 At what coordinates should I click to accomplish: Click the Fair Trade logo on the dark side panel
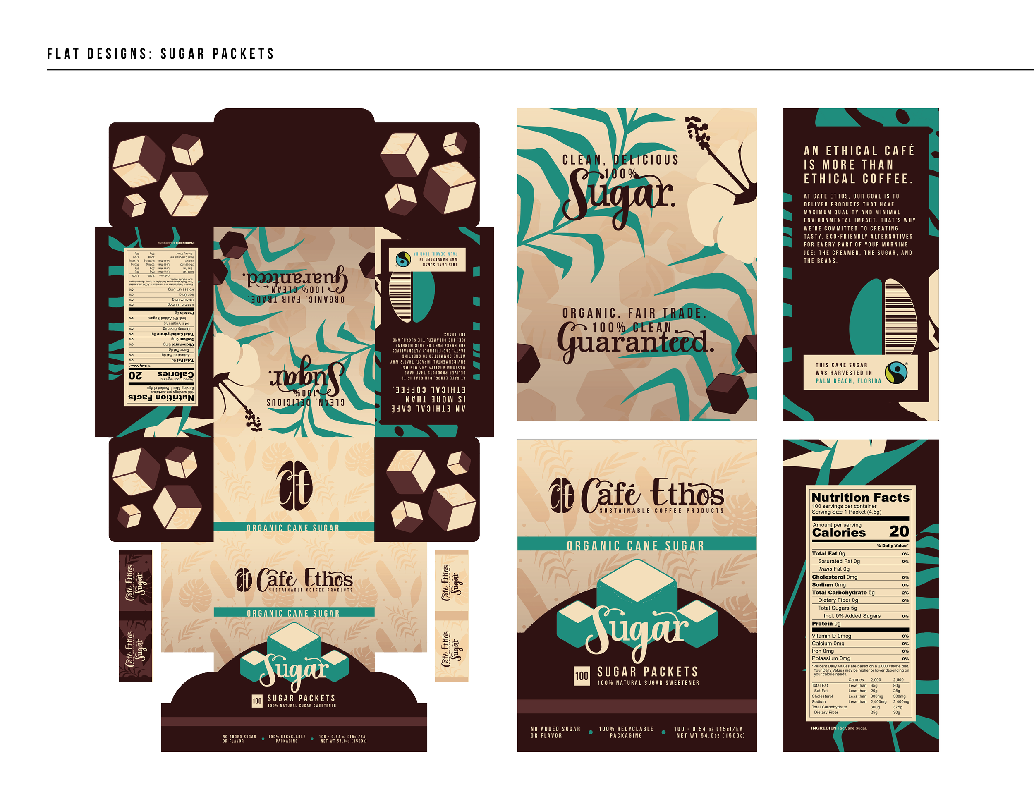click(896, 373)
